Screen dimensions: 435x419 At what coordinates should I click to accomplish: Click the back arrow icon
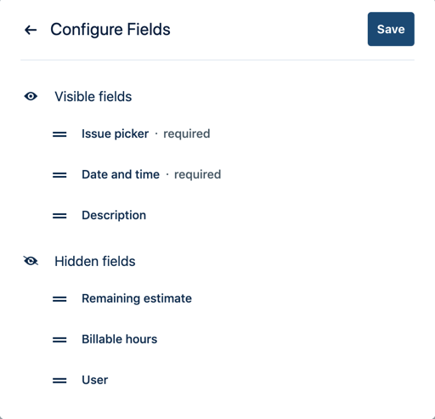pyautogui.click(x=31, y=30)
